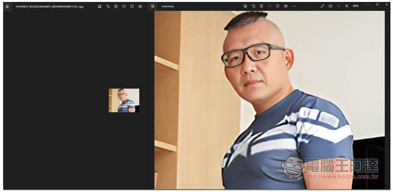Delete output.png using trash icon

[261, 6]
